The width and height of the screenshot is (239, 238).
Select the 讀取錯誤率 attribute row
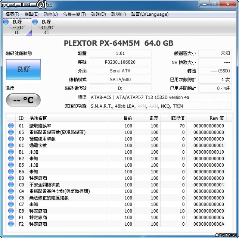(117, 126)
